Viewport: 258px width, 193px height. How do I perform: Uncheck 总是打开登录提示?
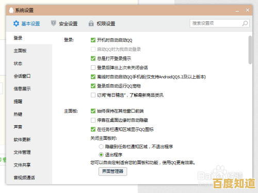pos(93,58)
